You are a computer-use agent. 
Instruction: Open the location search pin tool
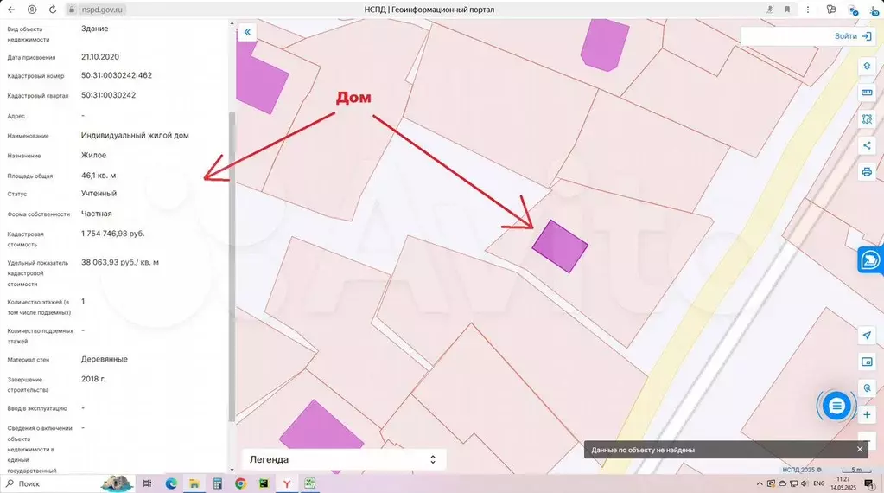click(867, 388)
